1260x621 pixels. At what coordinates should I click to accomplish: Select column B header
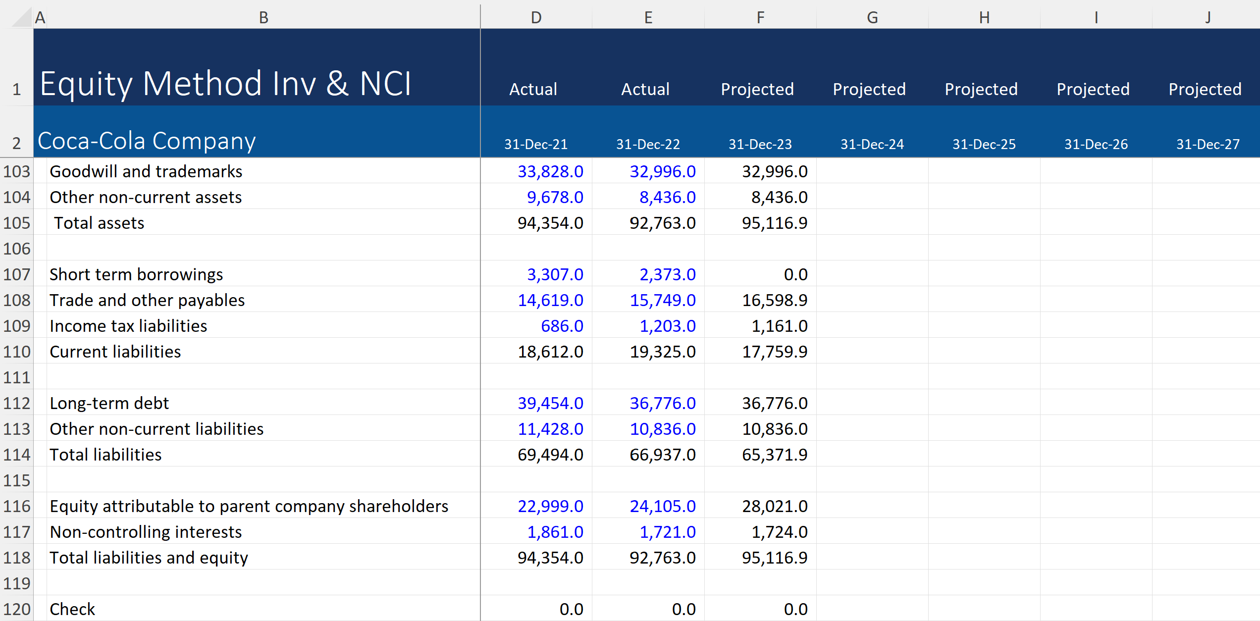click(263, 17)
